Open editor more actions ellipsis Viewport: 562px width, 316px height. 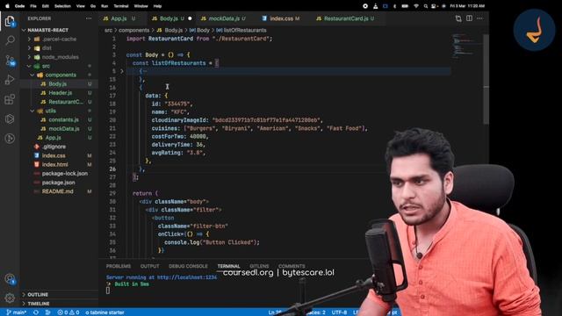(x=479, y=18)
